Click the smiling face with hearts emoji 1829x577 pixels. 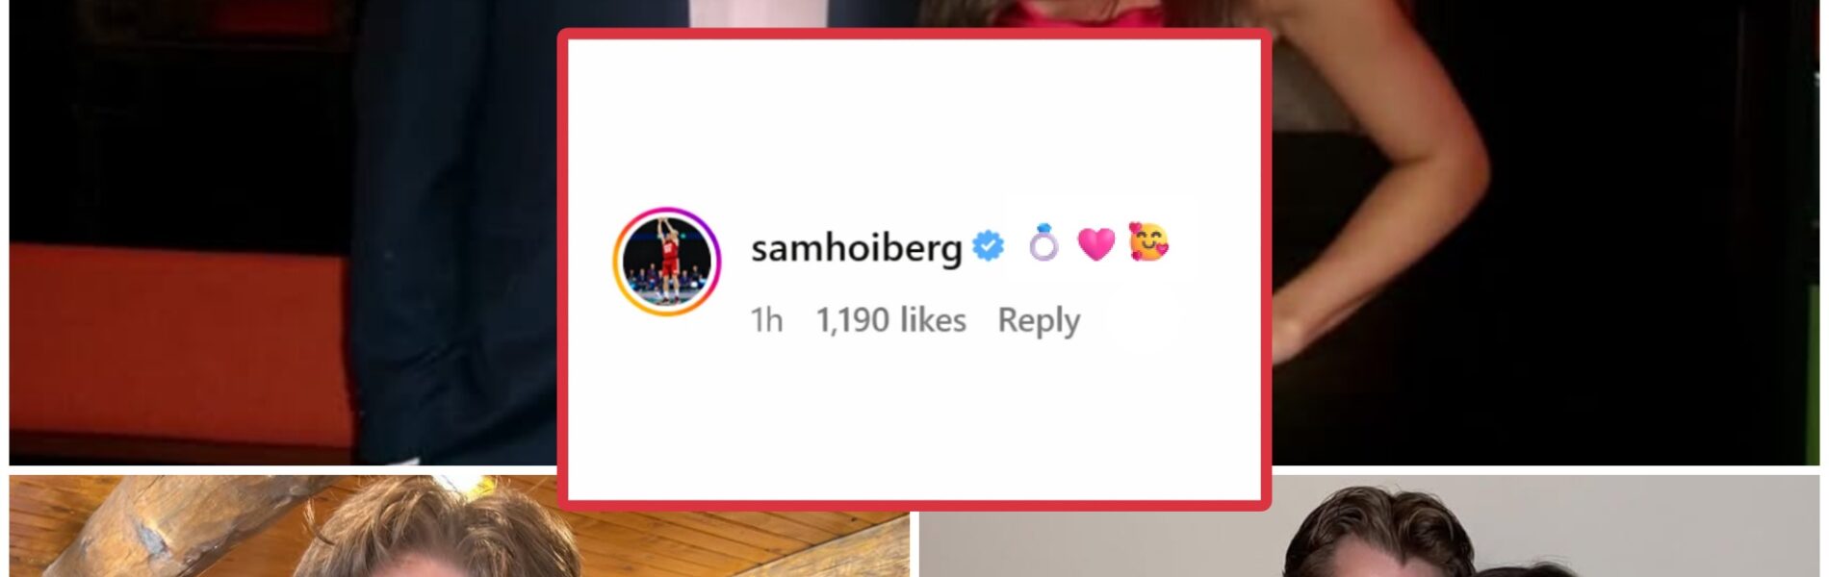click(1148, 242)
